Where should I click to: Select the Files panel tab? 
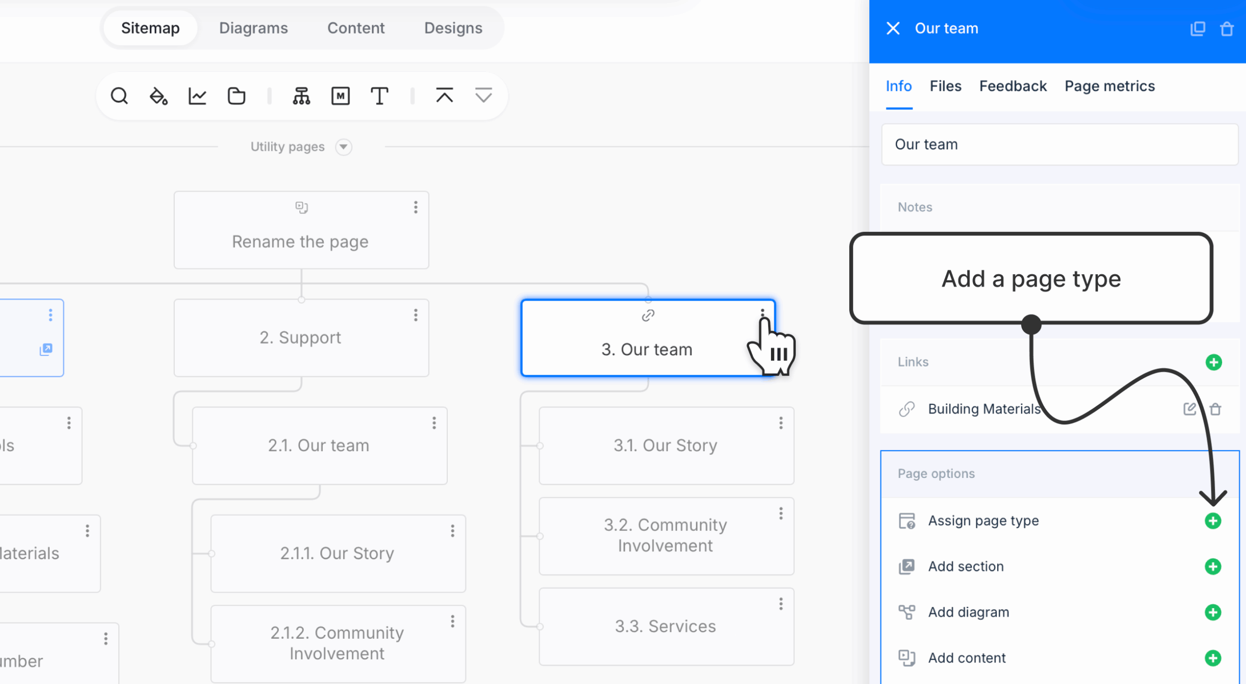tap(945, 86)
